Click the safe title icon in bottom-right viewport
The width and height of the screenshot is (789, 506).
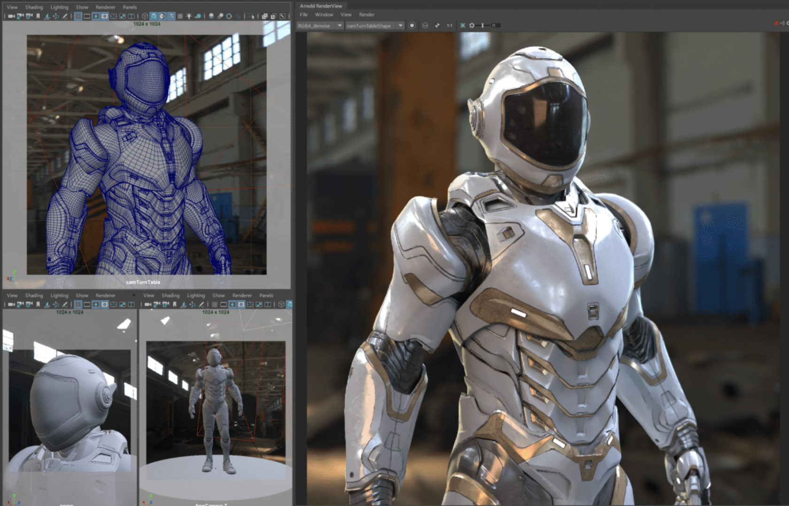click(268, 304)
